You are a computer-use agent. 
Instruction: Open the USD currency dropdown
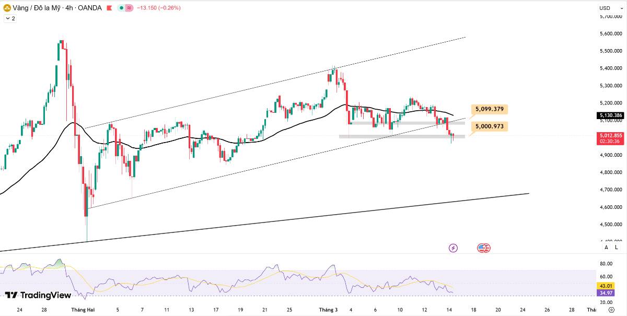click(x=605, y=8)
